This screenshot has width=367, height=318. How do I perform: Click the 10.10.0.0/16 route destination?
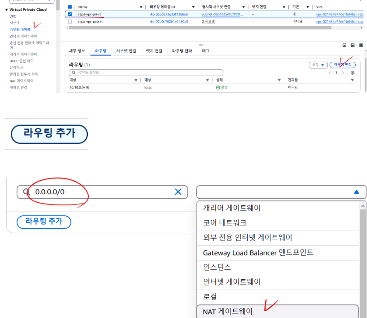(79, 87)
